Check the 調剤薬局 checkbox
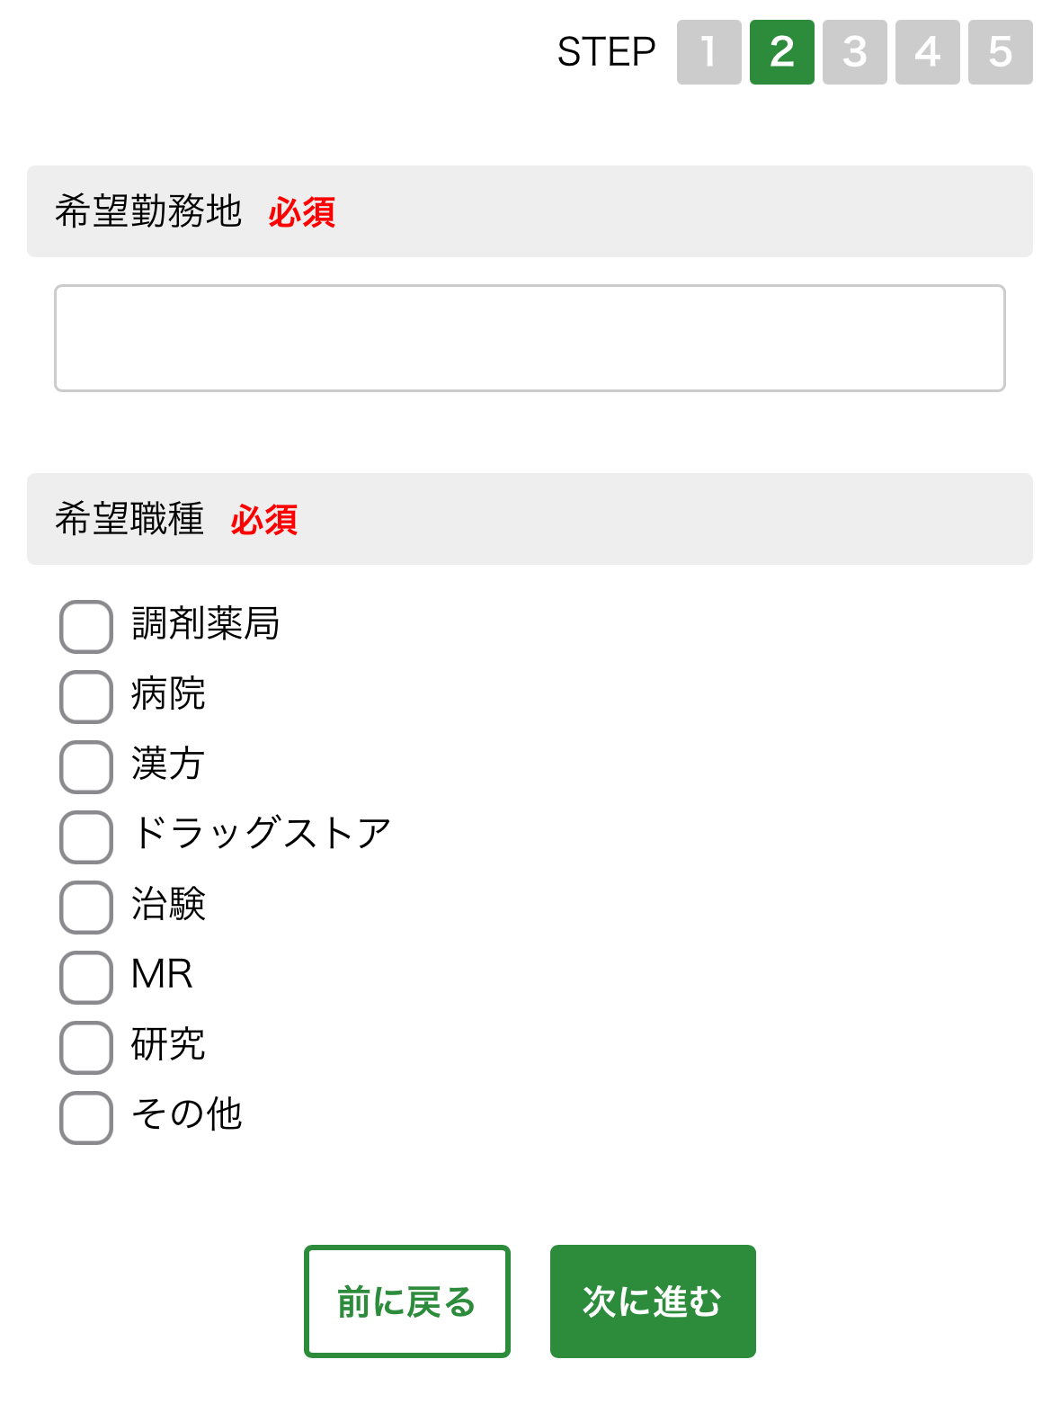 [x=86, y=627]
